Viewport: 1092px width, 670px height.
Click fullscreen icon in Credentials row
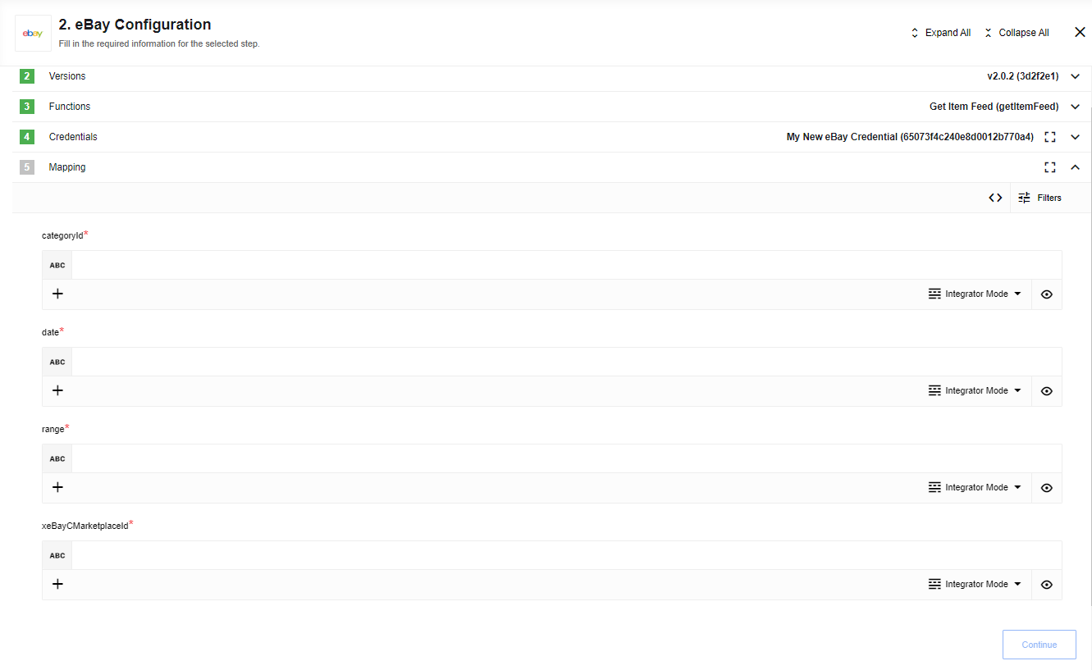1050,137
